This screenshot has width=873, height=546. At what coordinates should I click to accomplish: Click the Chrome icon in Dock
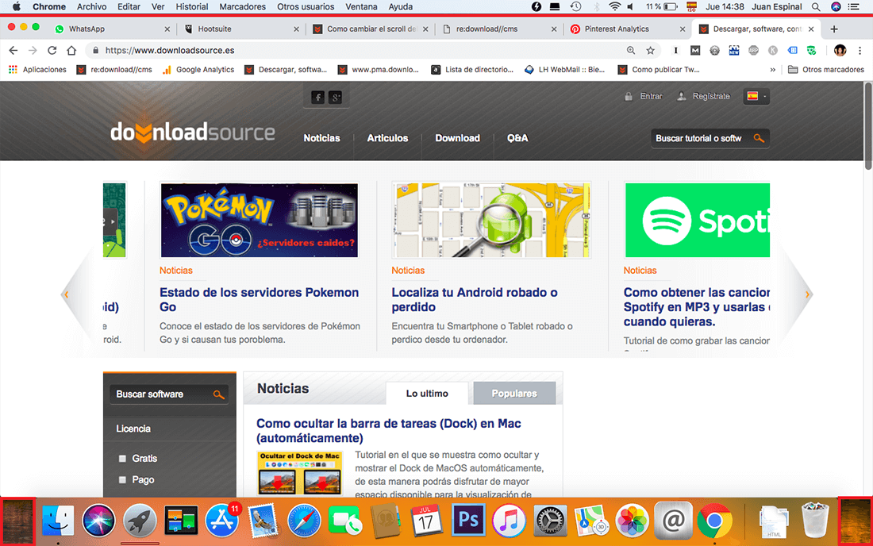[714, 521]
